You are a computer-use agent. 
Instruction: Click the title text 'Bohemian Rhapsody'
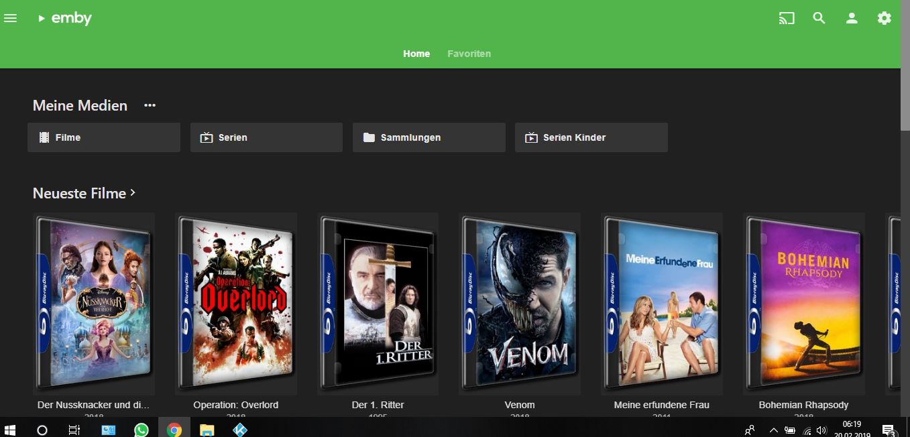804,405
